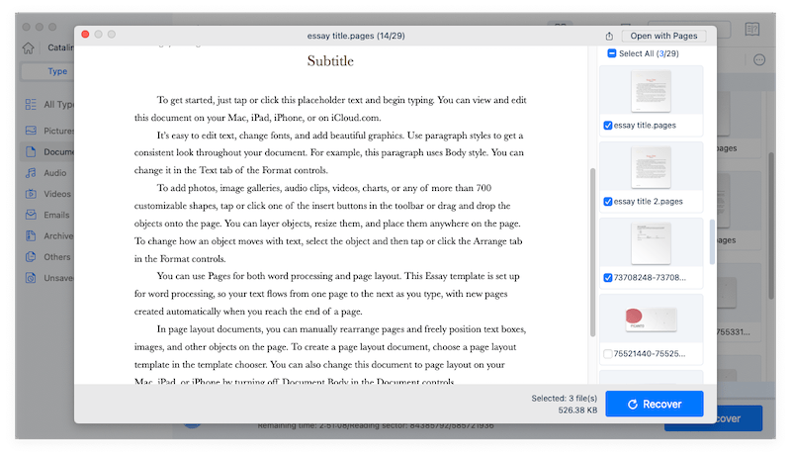Select the essay title.pages thumbnail
Viewport: 791px width, 457px height.
[x=651, y=91]
